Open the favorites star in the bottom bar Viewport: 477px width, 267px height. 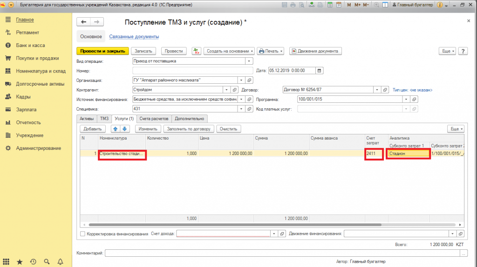(19, 262)
